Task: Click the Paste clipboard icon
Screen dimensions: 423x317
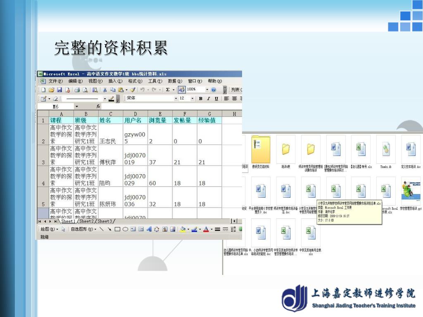Action: pos(121,90)
